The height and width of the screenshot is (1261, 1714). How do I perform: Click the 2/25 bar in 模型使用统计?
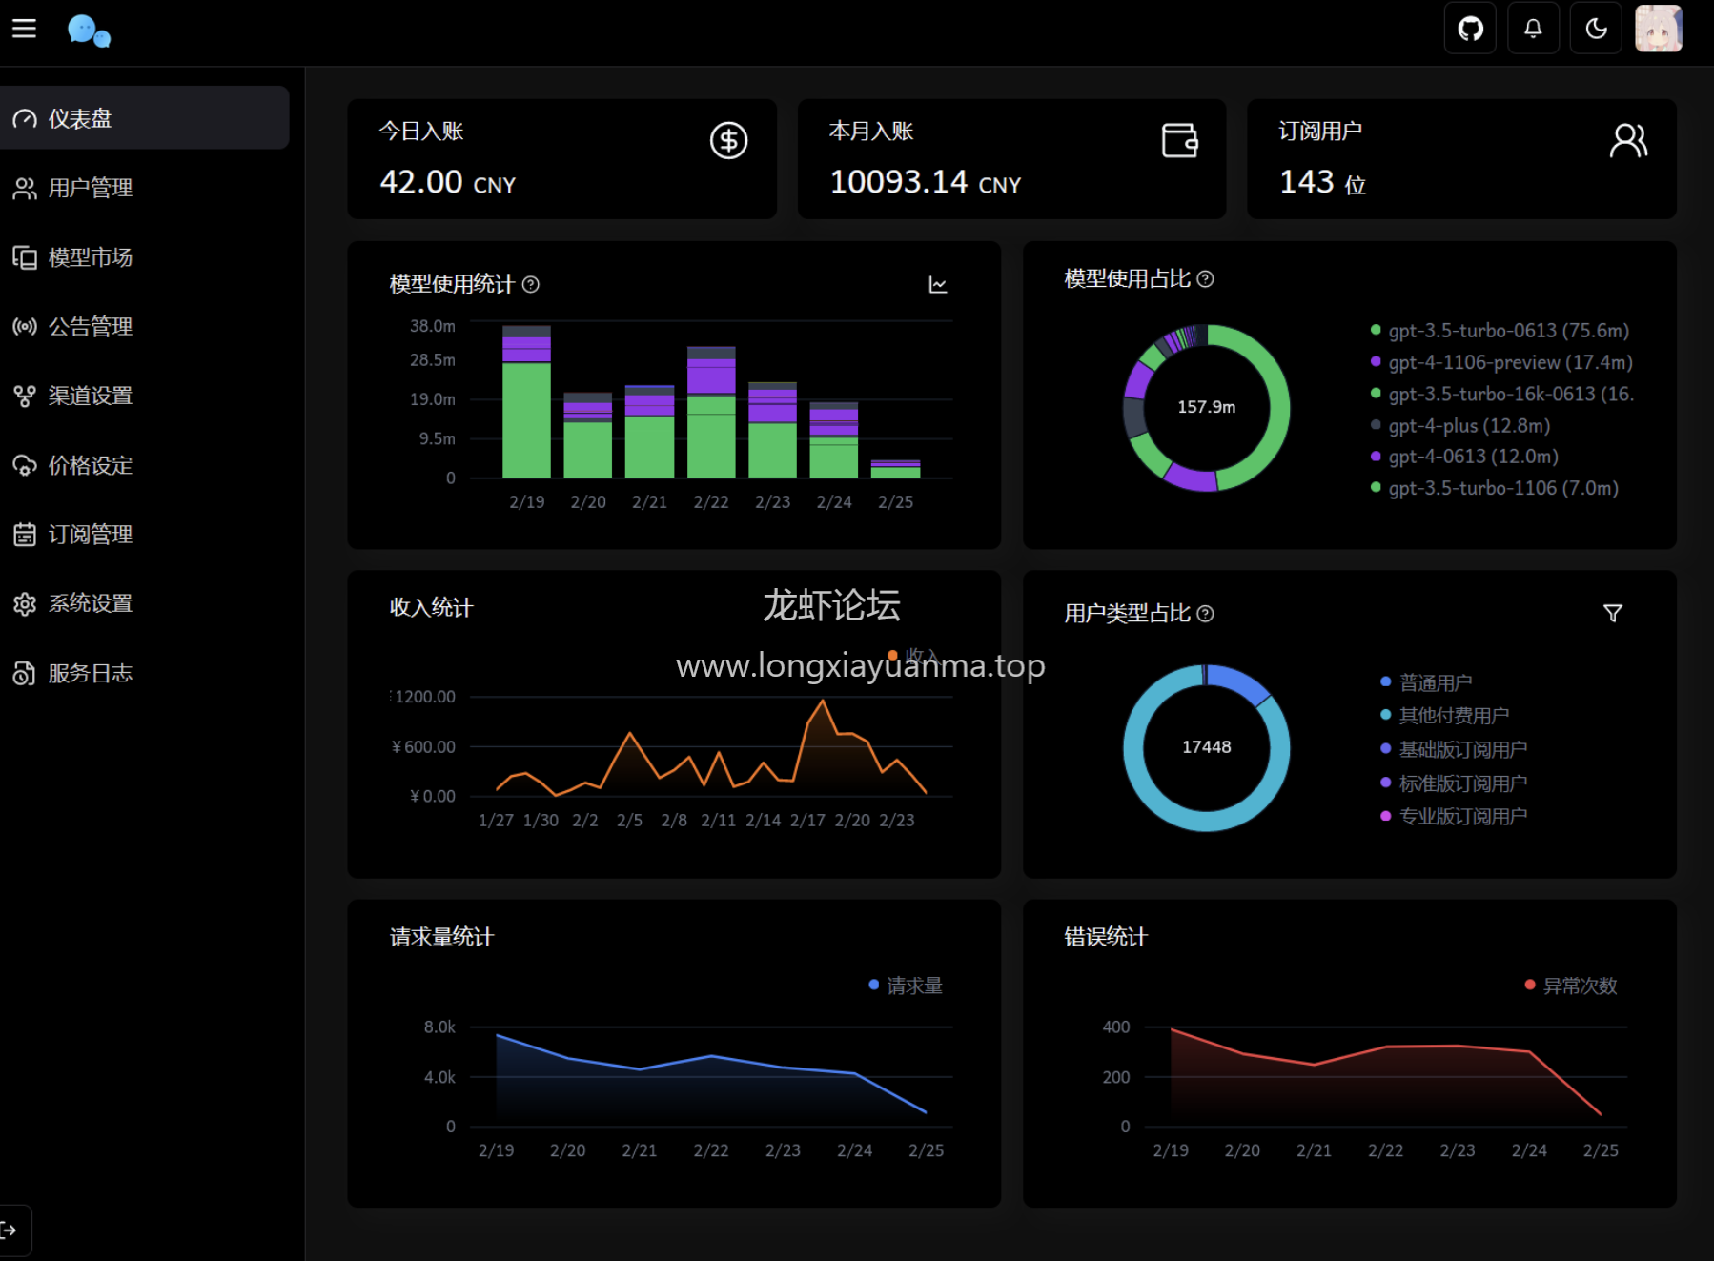(895, 469)
